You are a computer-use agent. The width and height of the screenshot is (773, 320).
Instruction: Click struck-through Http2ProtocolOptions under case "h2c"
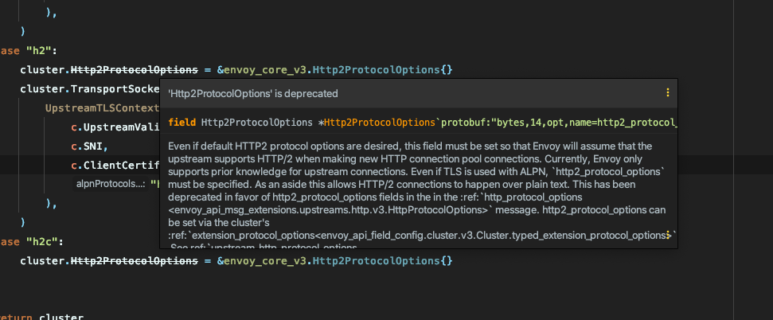coord(135,260)
